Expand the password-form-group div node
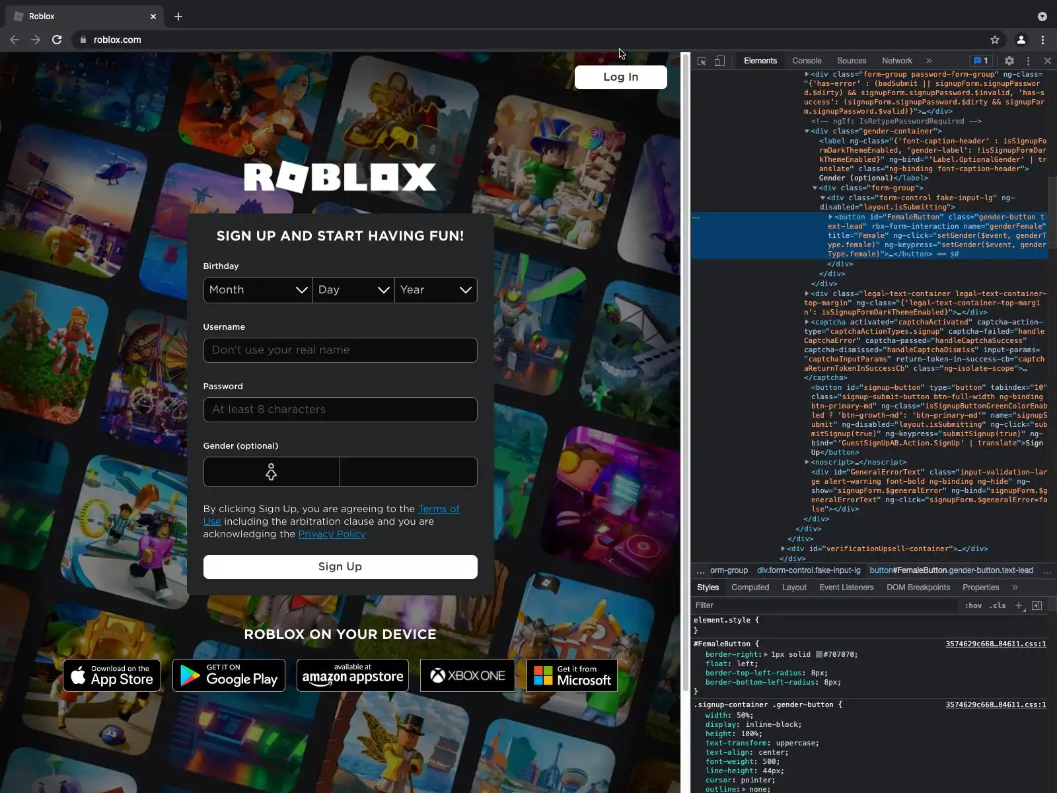 click(807, 75)
